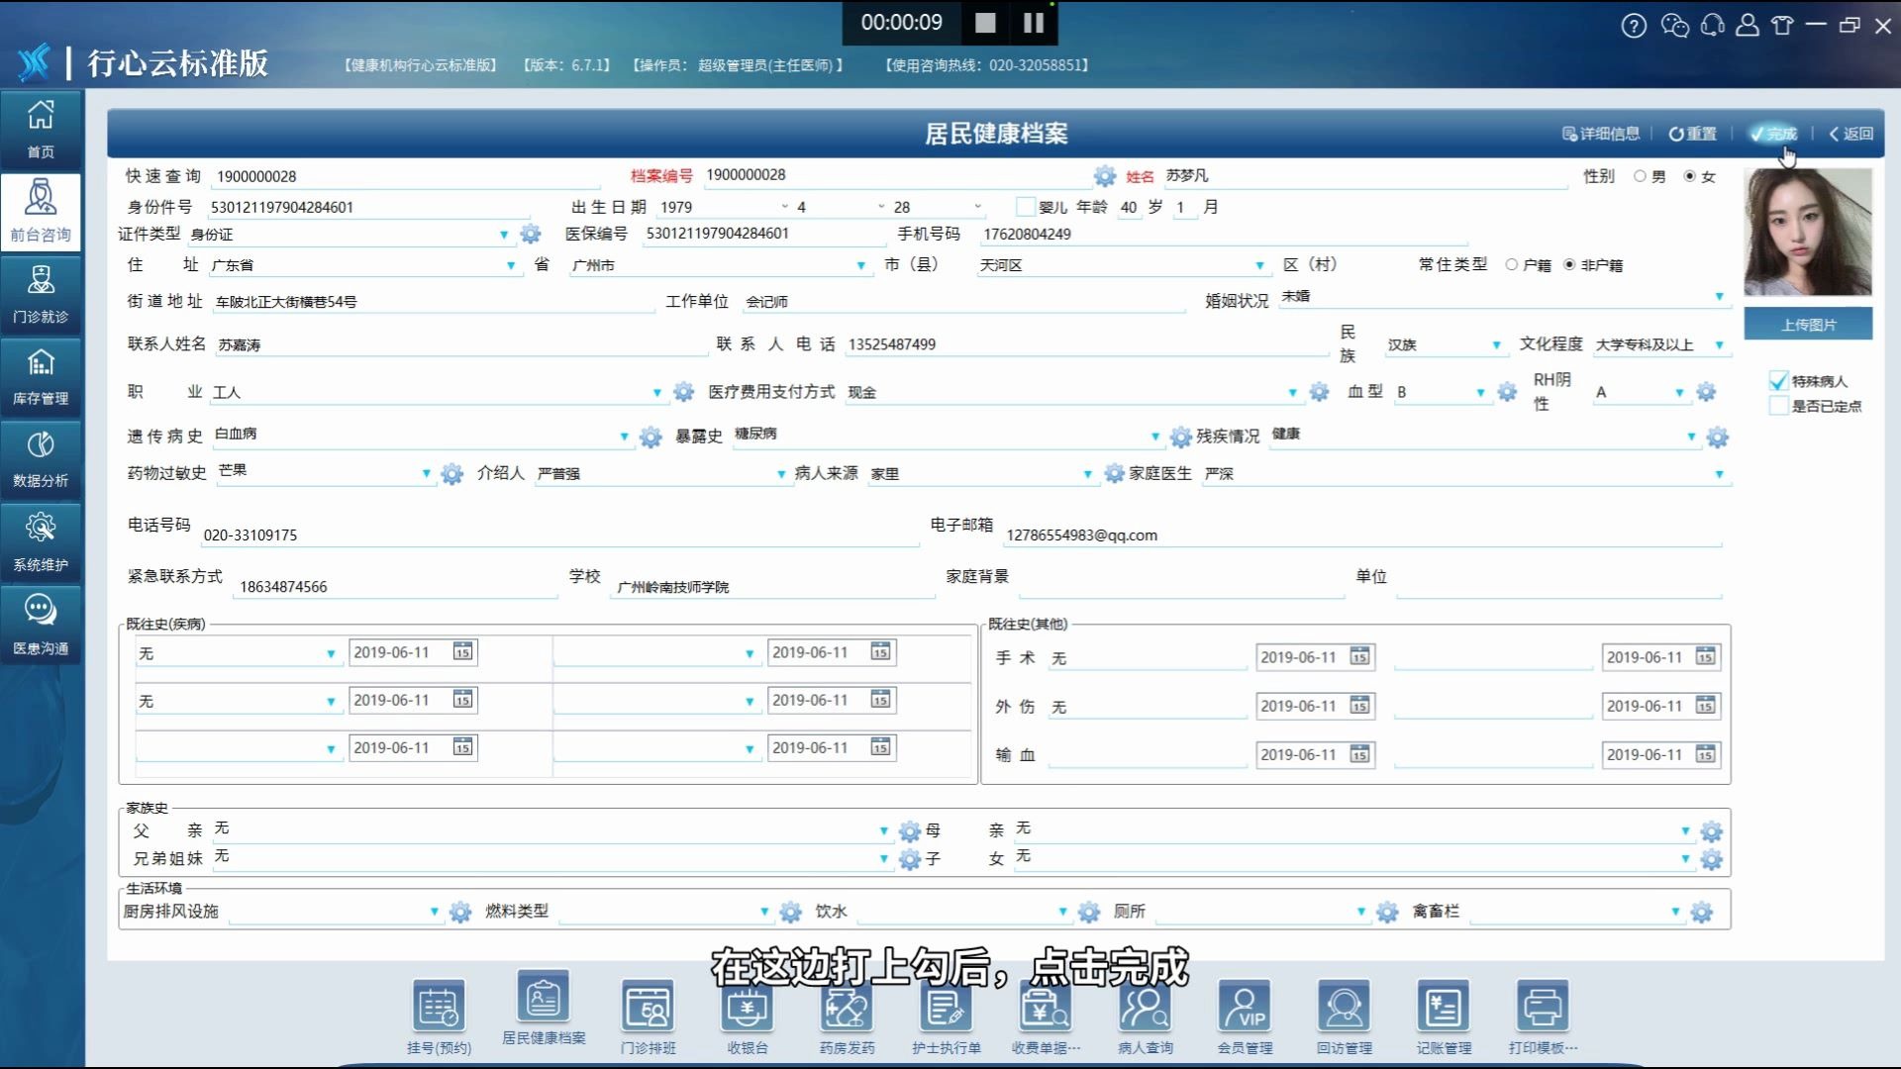Open the 药房发药 pharmacy dispensing icon
This screenshot has height=1069, width=1901.
click(x=847, y=1008)
